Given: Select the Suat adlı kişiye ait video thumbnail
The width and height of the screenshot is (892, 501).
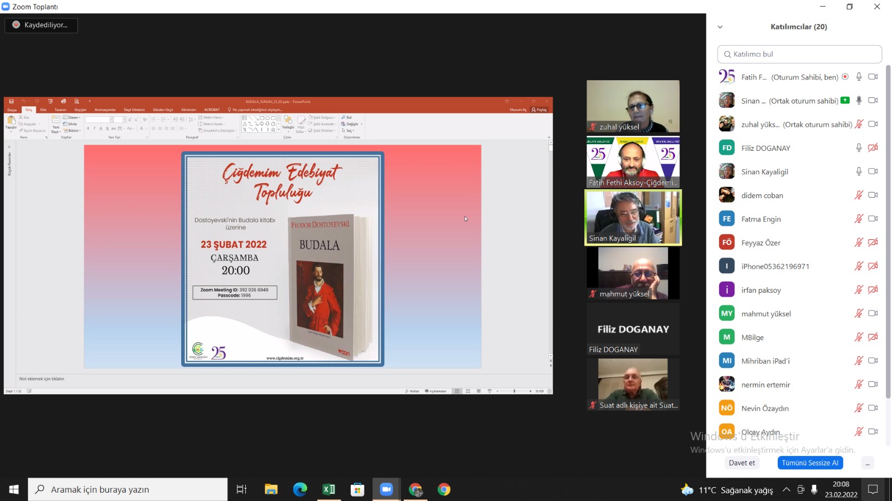Looking at the screenshot, I should click(x=633, y=385).
